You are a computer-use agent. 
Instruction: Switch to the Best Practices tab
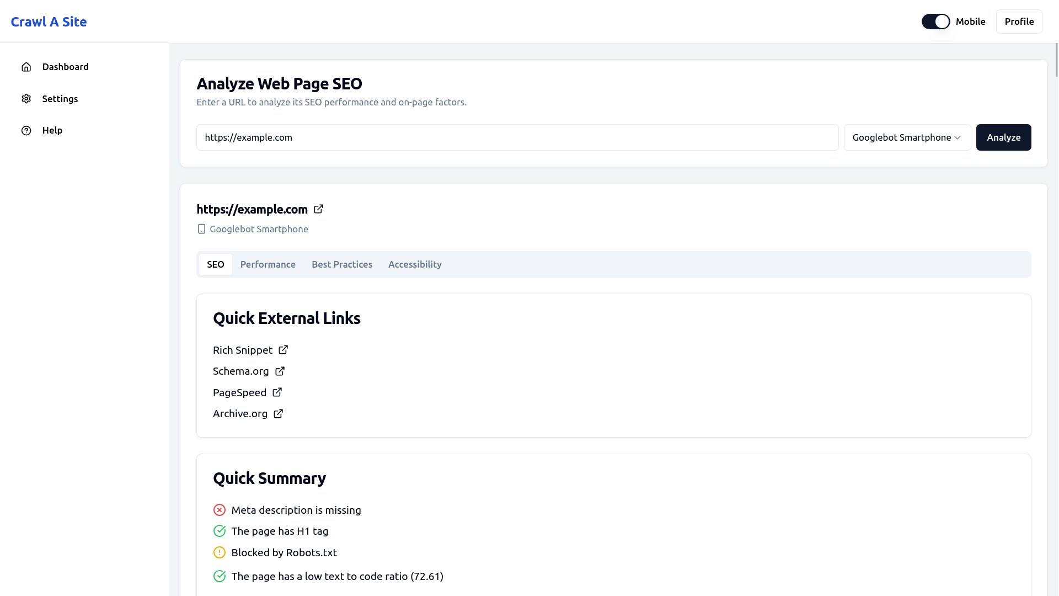(x=341, y=264)
